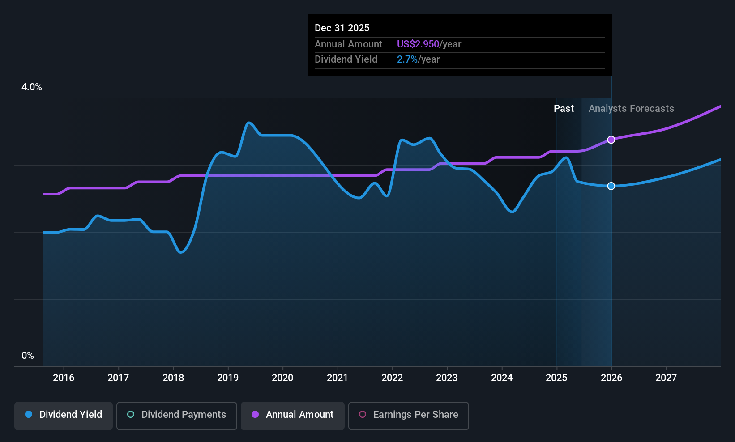Click the 4.0% y-axis label
This screenshot has width=735, height=442.
(32, 87)
